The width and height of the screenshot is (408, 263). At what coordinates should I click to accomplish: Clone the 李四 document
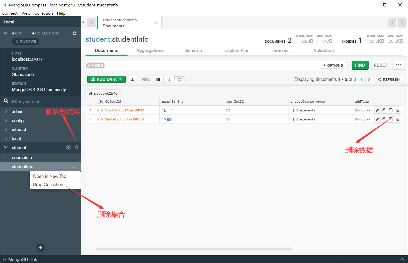[391, 119]
